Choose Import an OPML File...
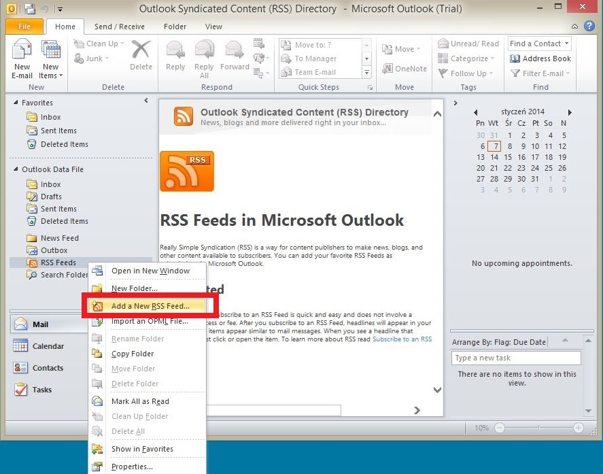Viewport: 603px width, 474px height. (148, 321)
